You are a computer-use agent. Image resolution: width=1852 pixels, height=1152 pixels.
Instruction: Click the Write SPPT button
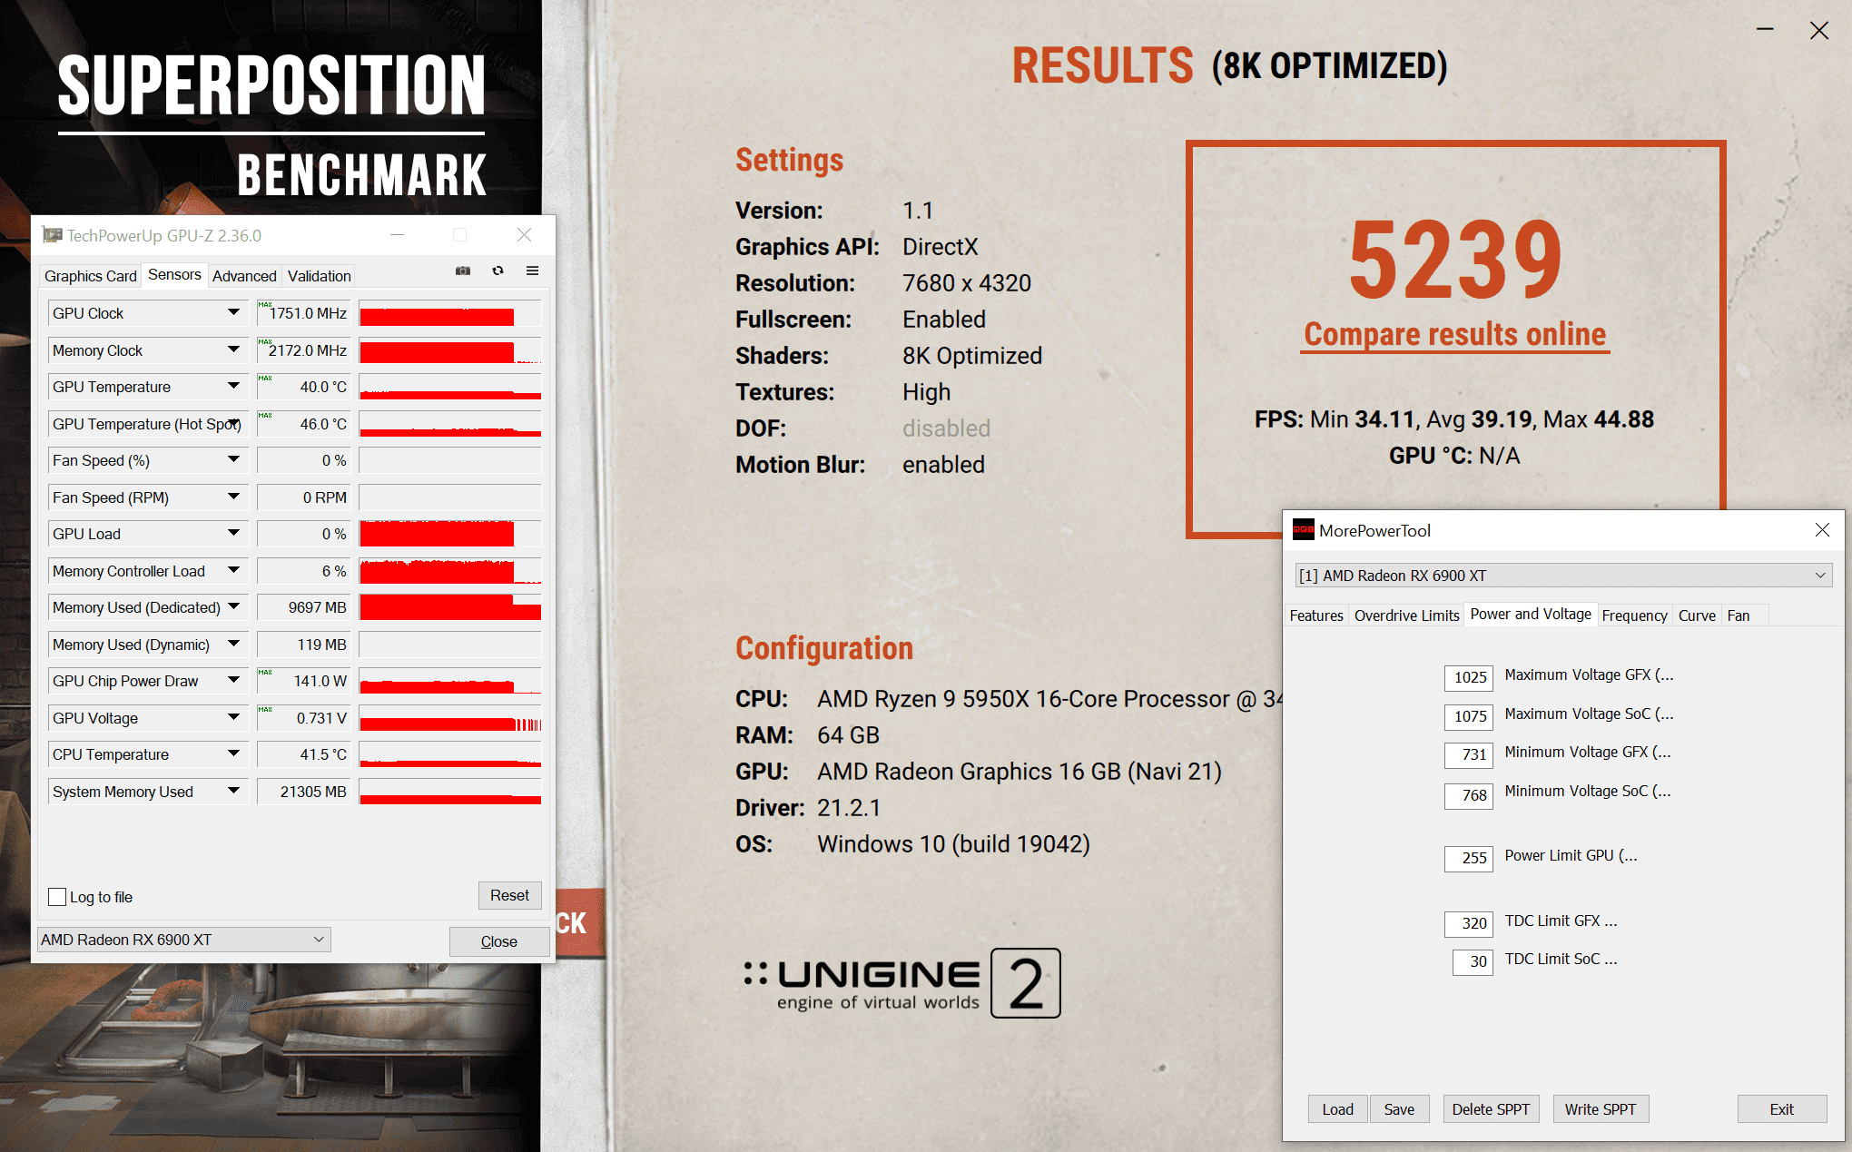pyautogui.click(x=1601, y=1109)
